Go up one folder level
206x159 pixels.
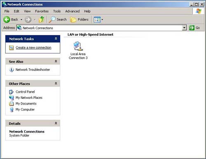(42, 19)
